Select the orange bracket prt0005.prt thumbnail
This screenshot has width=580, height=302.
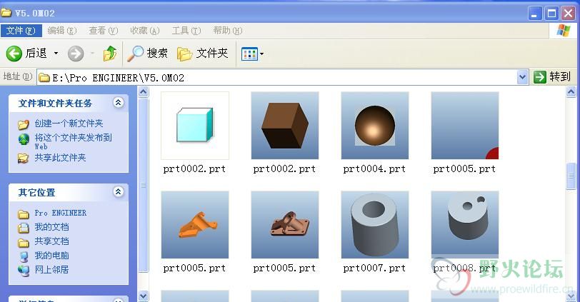[x=195, y=225]
